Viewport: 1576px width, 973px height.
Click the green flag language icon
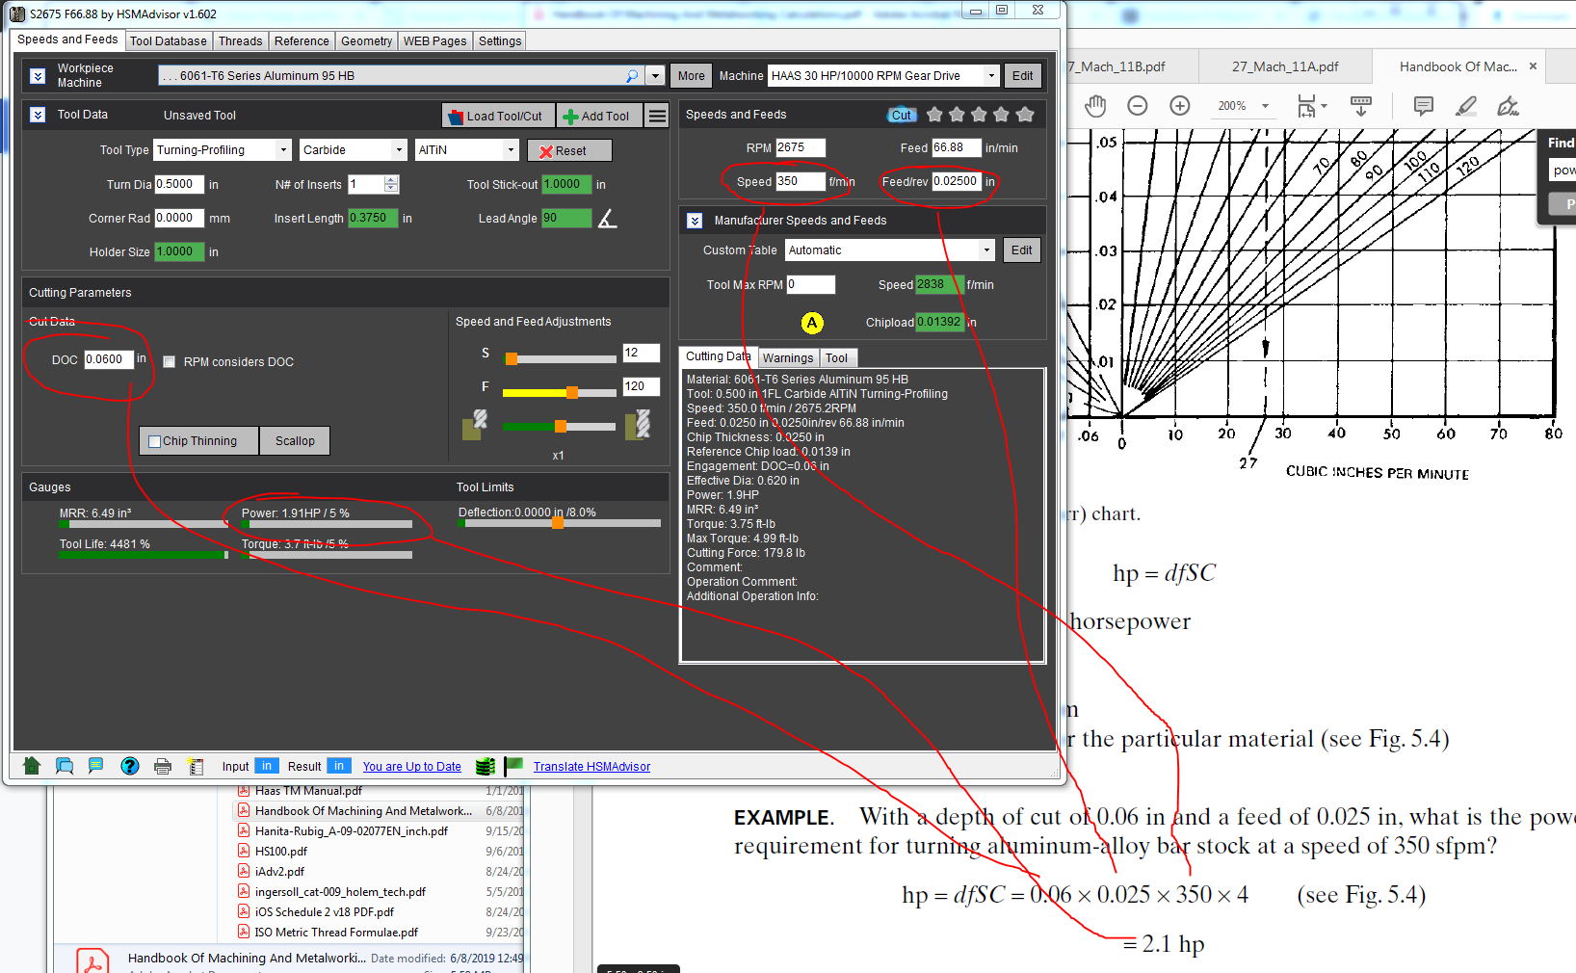[513, 766]
